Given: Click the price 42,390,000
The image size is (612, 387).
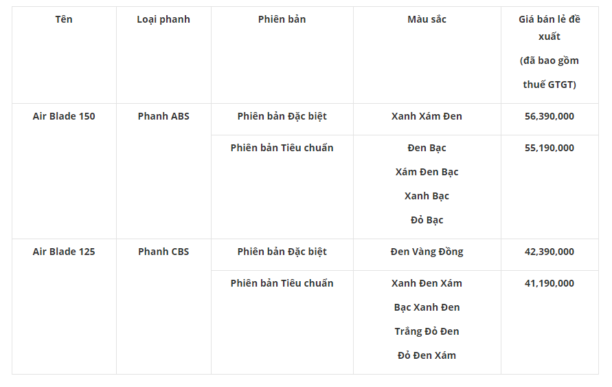Looking at the screenshot, I should 549,252.
